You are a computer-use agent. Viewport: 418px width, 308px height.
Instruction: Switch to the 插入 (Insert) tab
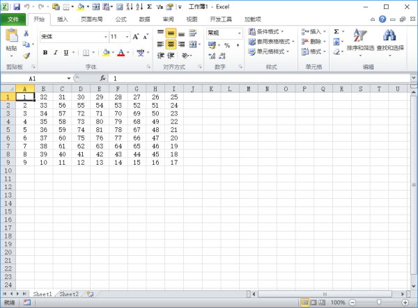[x=63, y=19]
